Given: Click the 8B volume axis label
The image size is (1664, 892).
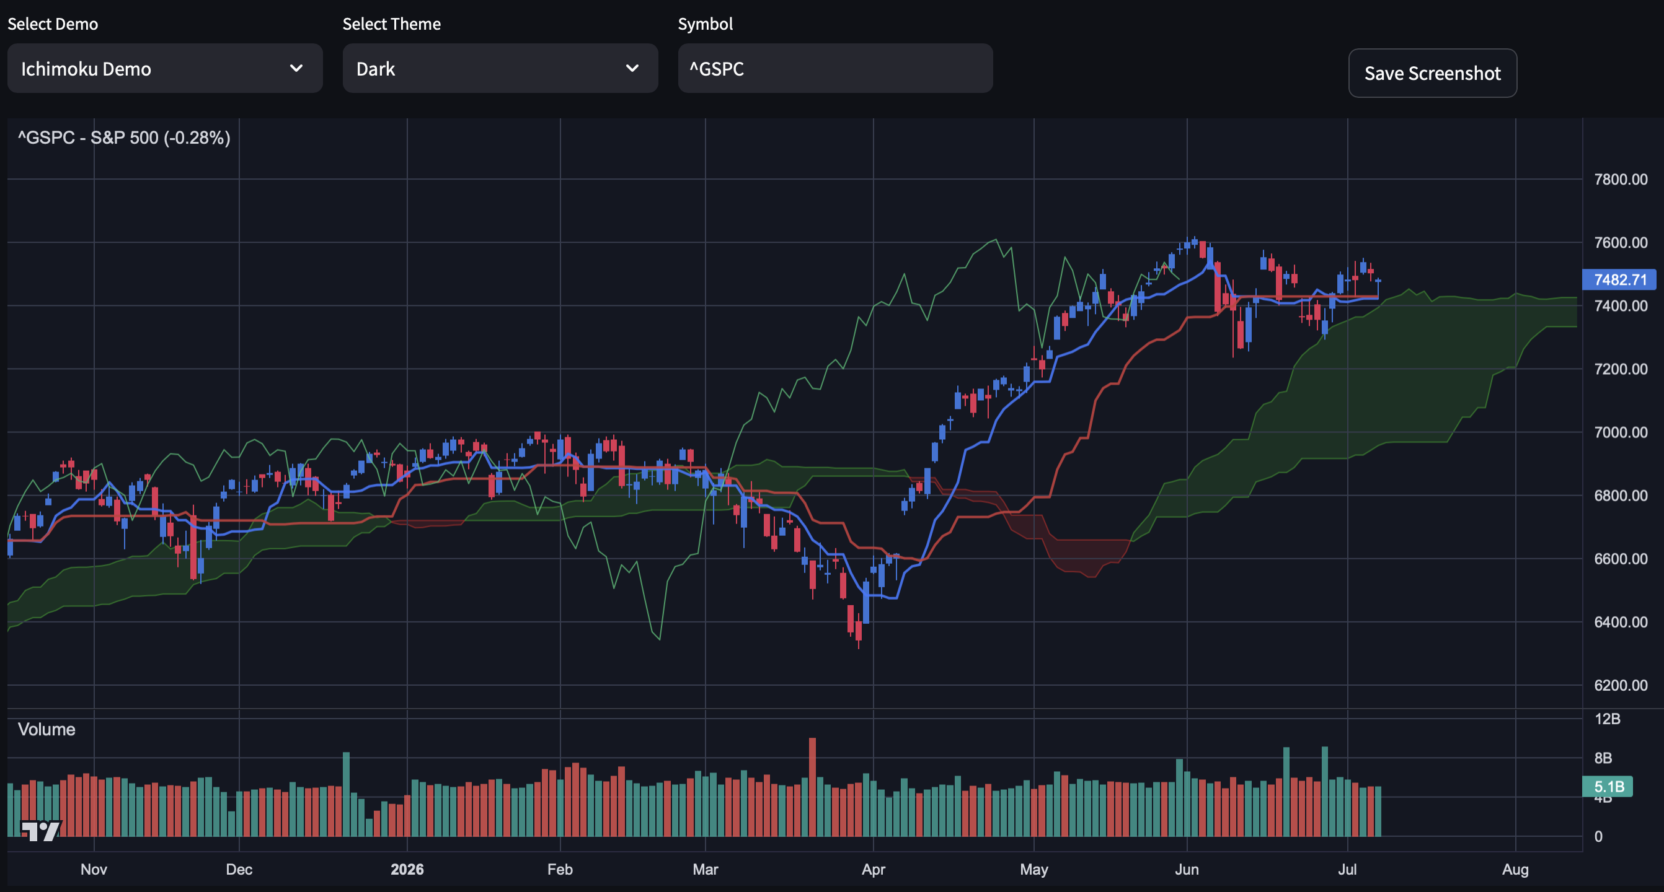Looking at the screenshot, I should (1603, 758).
